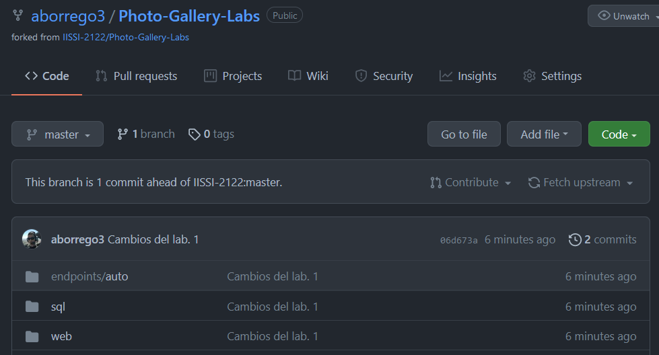Viewport: 659px width, 355px height.
Task: Click the Public visibility badge
Action: pyautogui.click(x=285, y=15)
